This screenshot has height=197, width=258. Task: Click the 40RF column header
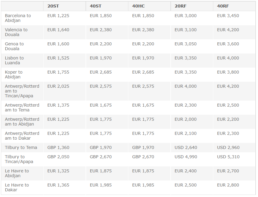click(x=223, y=6)
